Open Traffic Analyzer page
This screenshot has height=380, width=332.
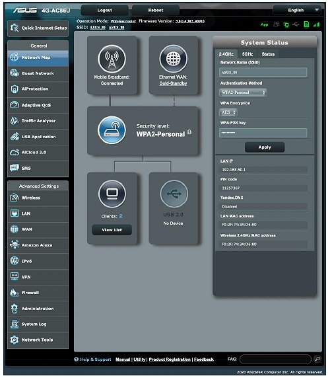pos(38,121)
